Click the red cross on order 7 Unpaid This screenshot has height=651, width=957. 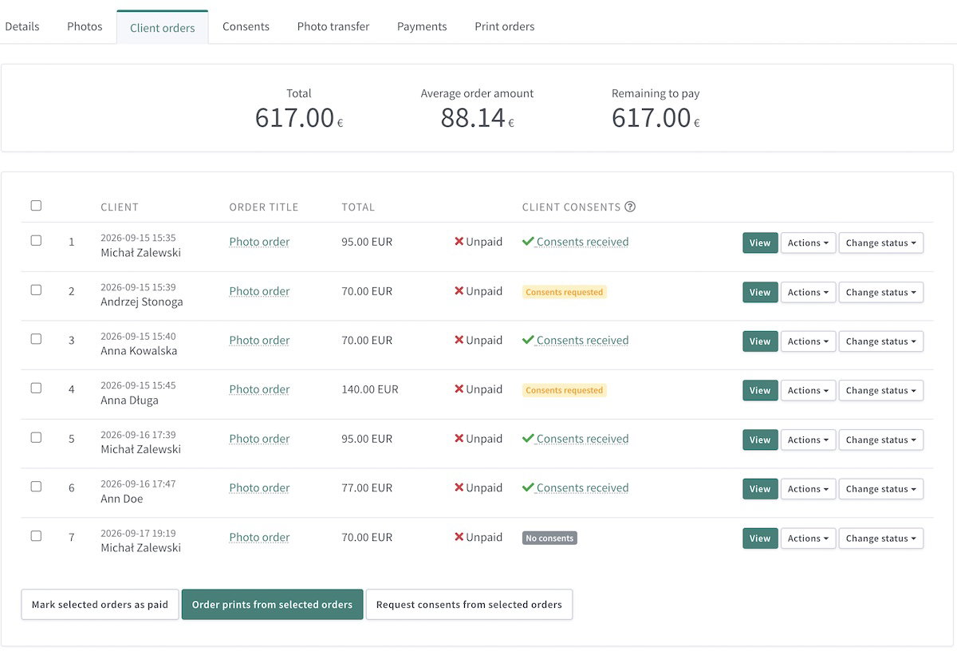click(x=459, y=537)
